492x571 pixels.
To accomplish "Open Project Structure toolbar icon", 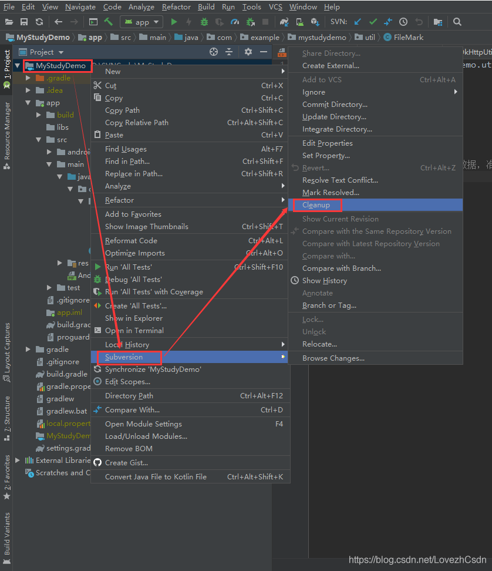I will click(438, 22).
